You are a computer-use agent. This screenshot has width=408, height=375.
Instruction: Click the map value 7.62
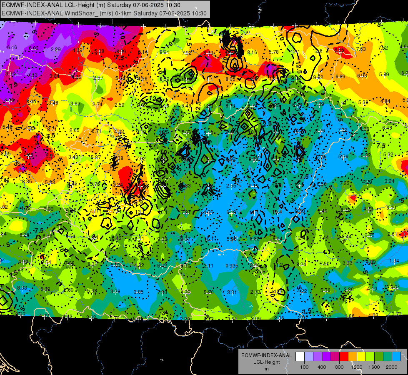tap(141, 158)
